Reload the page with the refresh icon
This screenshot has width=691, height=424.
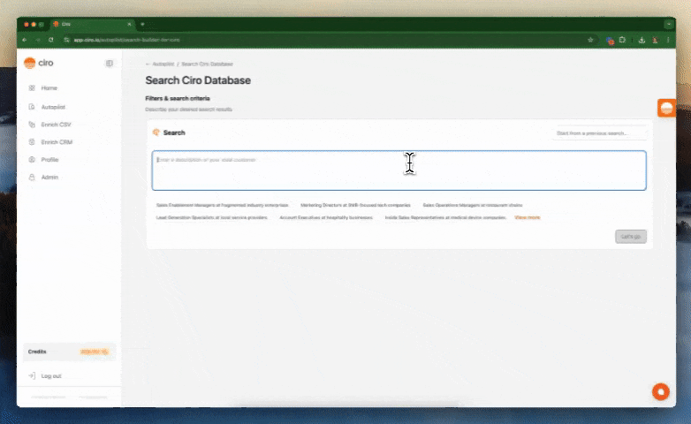51,40
